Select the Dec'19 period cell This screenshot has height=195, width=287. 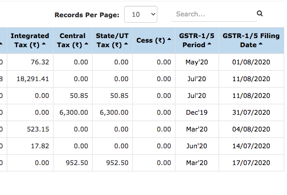click(x=197, y=112)
